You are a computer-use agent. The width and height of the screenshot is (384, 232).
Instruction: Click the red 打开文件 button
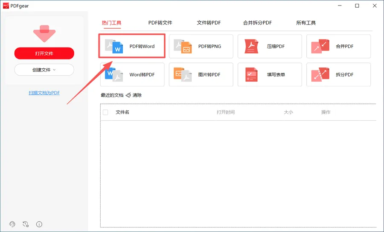(44, 53)
